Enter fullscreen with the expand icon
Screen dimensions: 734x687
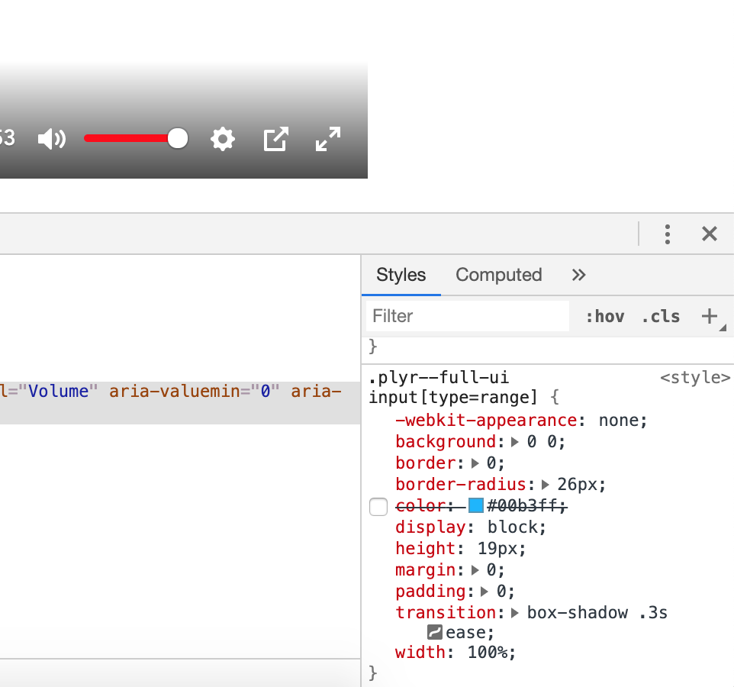pyautogui.click(x=327, y=139)
